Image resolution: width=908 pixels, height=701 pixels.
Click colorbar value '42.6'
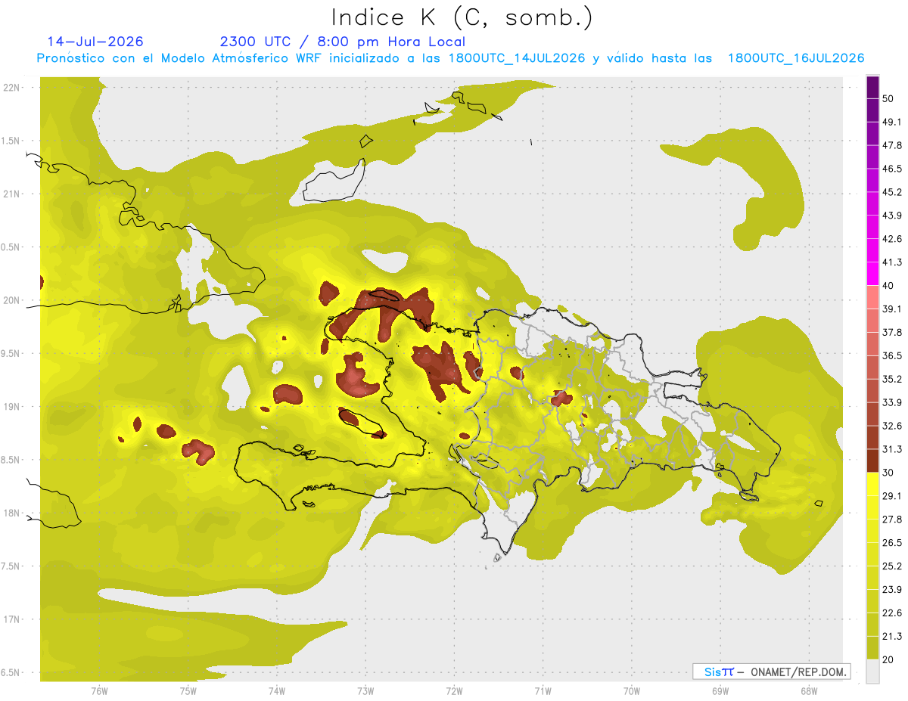click(x=892, y=239)
